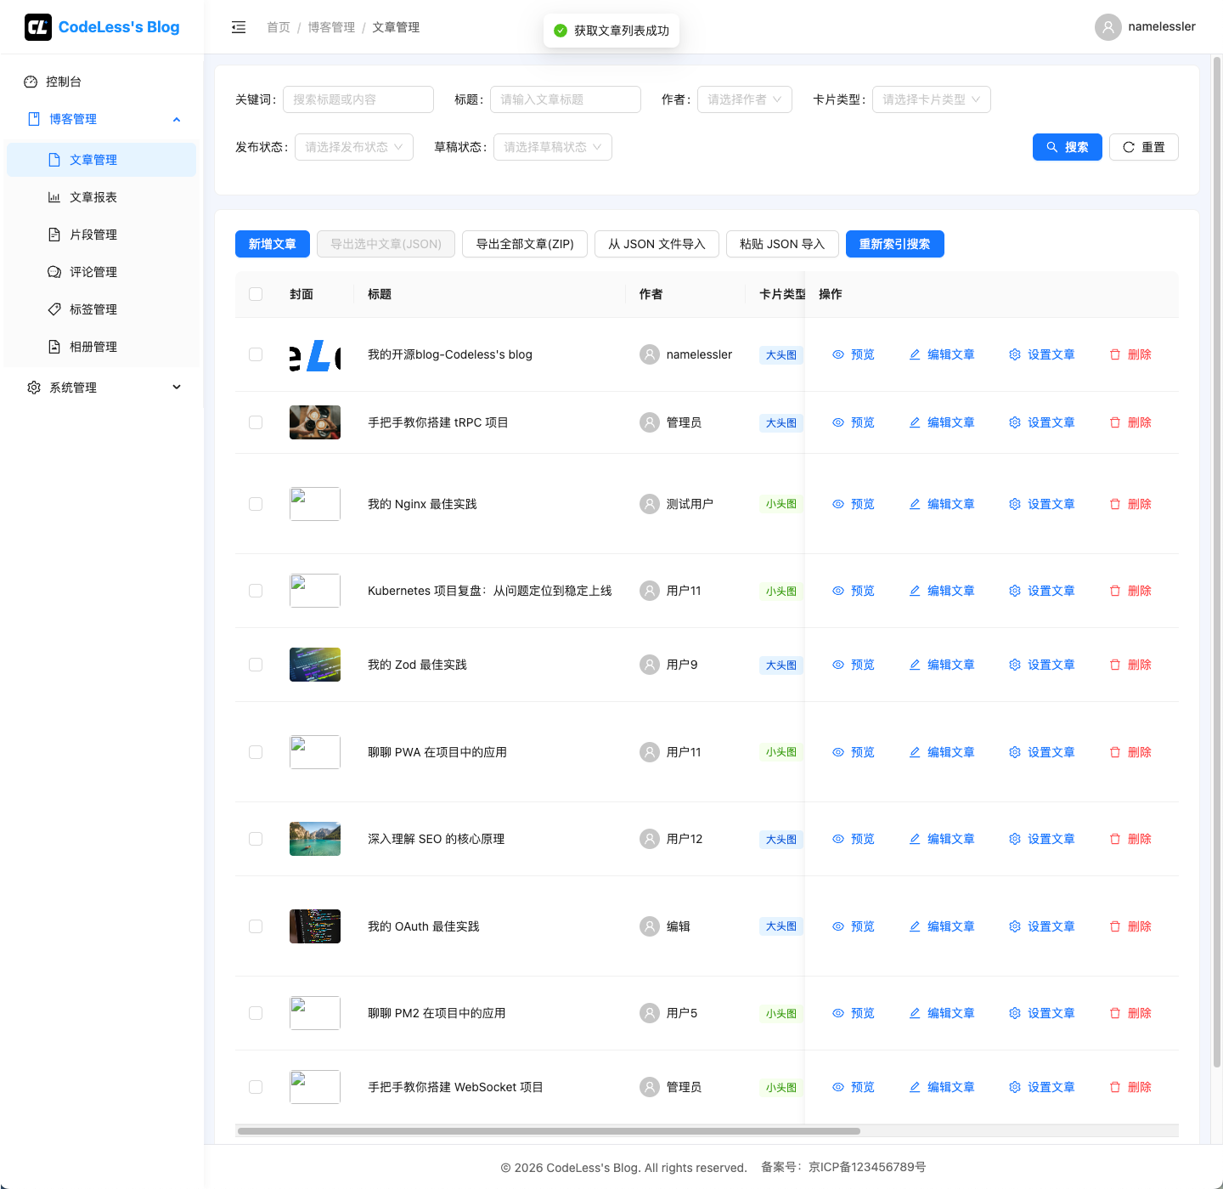Click the 评论管理 comment icon
This screenshot has width=1223, height=1189.
54,272
